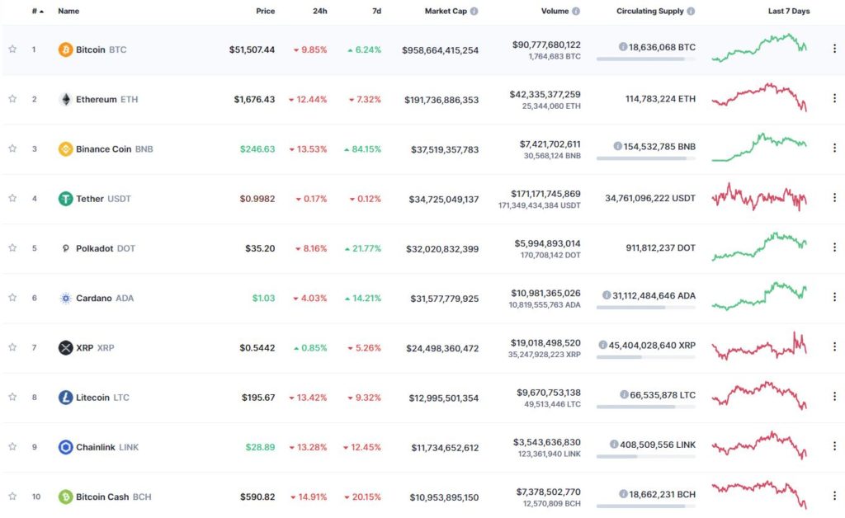Star Ethereum for the watchlist
Viewport: 845px width, 518px height.
(12, 98)
